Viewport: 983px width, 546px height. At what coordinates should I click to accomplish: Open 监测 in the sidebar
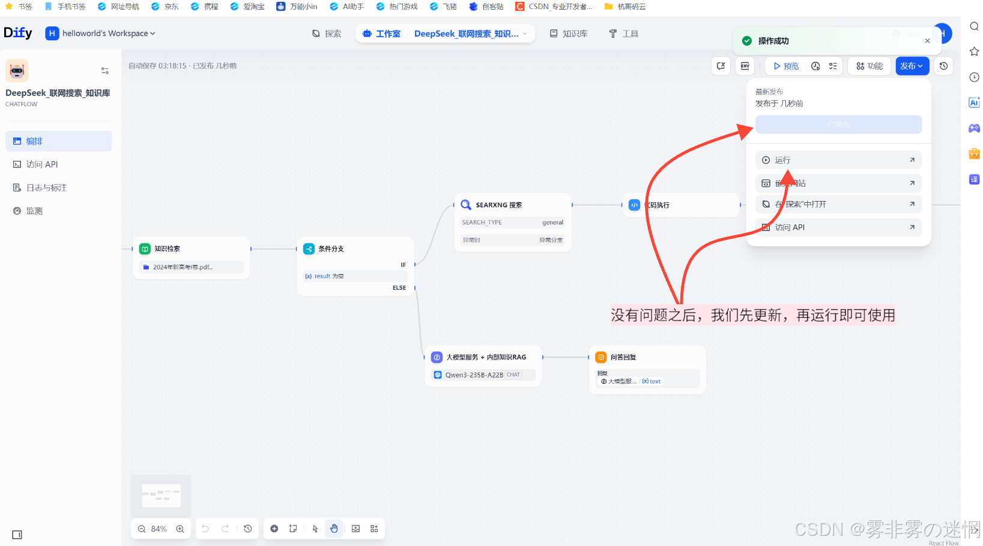point(58,211)
